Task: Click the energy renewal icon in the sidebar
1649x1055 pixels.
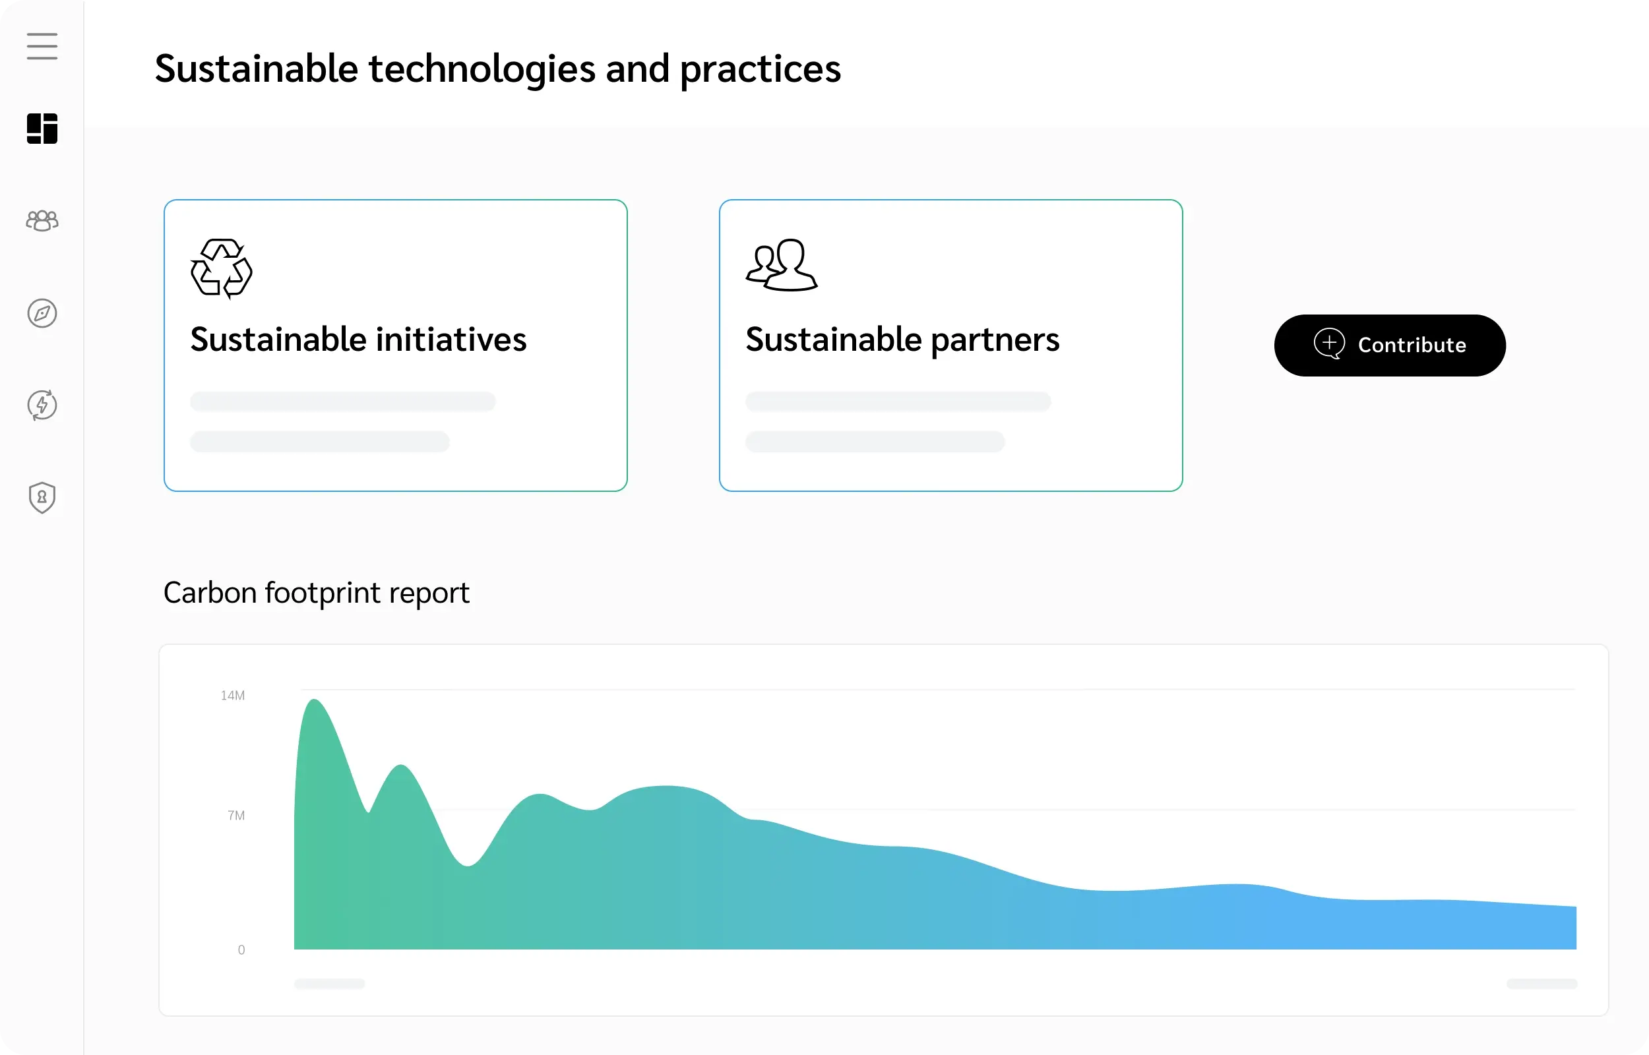Action: tap(42, 405)
